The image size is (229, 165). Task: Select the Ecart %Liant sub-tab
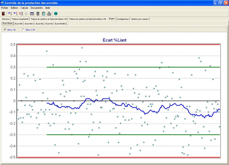coord(8,23)
